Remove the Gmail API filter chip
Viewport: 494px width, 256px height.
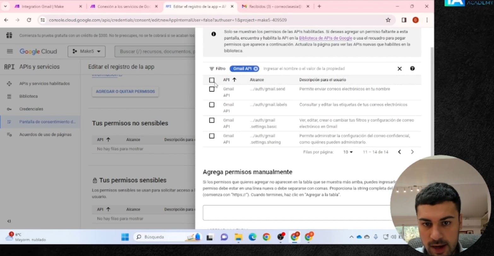click(256, 68)
